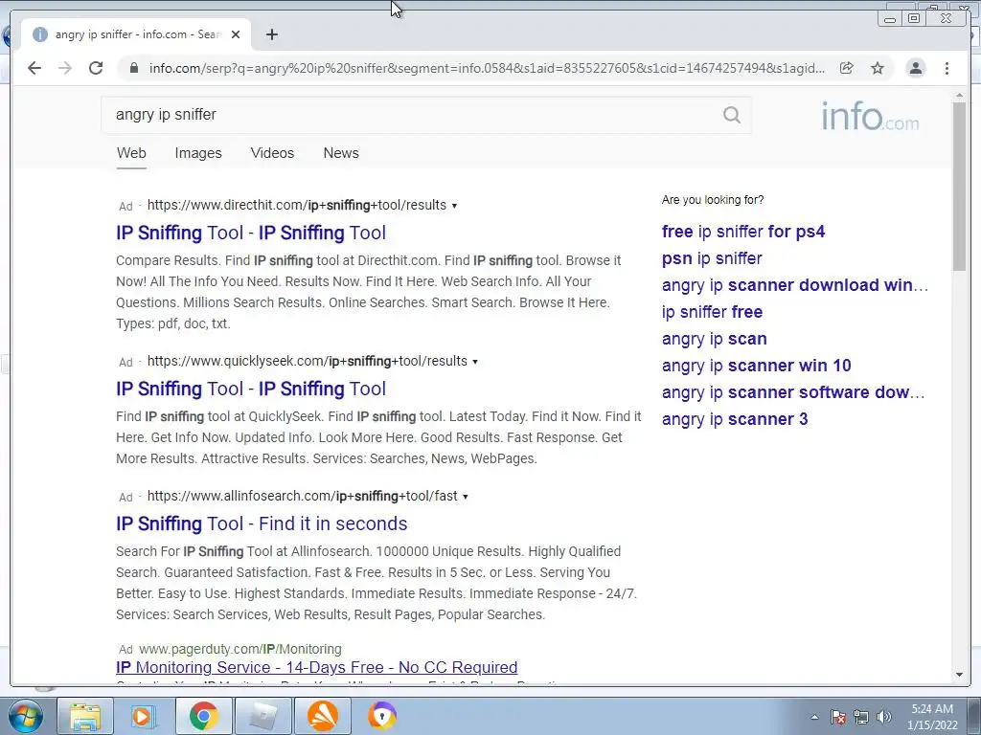Open Windows Explorer from the taskbar
Viewport: 981px width, 735px height.
[85, 716]
